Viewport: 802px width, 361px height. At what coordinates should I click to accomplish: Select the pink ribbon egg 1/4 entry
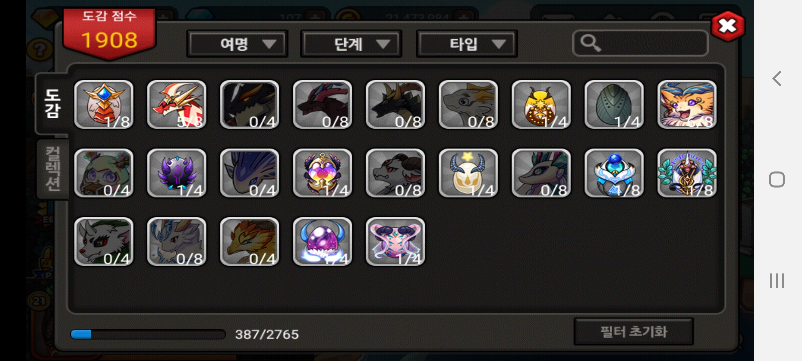tap(395, 241)
